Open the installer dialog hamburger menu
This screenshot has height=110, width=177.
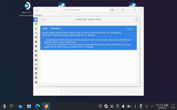pyautogui.click(x=136, y=19)
